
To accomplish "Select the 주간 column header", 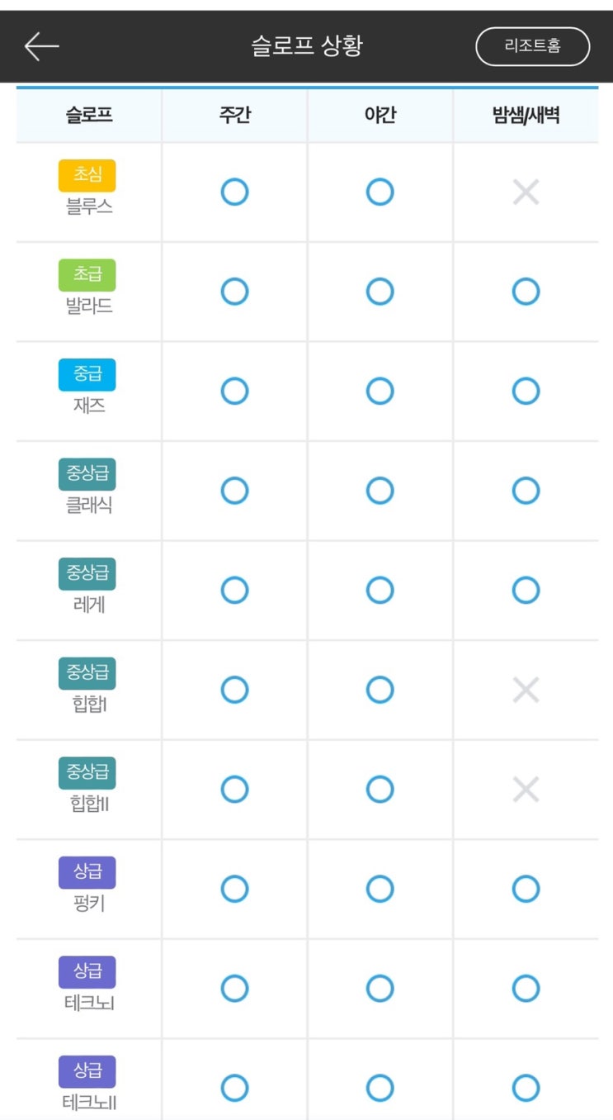I will 234,115.
